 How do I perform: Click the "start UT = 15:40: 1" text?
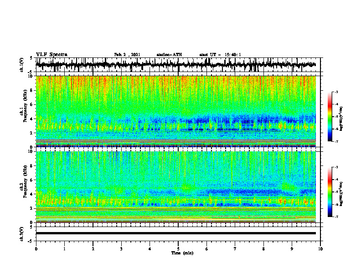[x=220, y=55]
